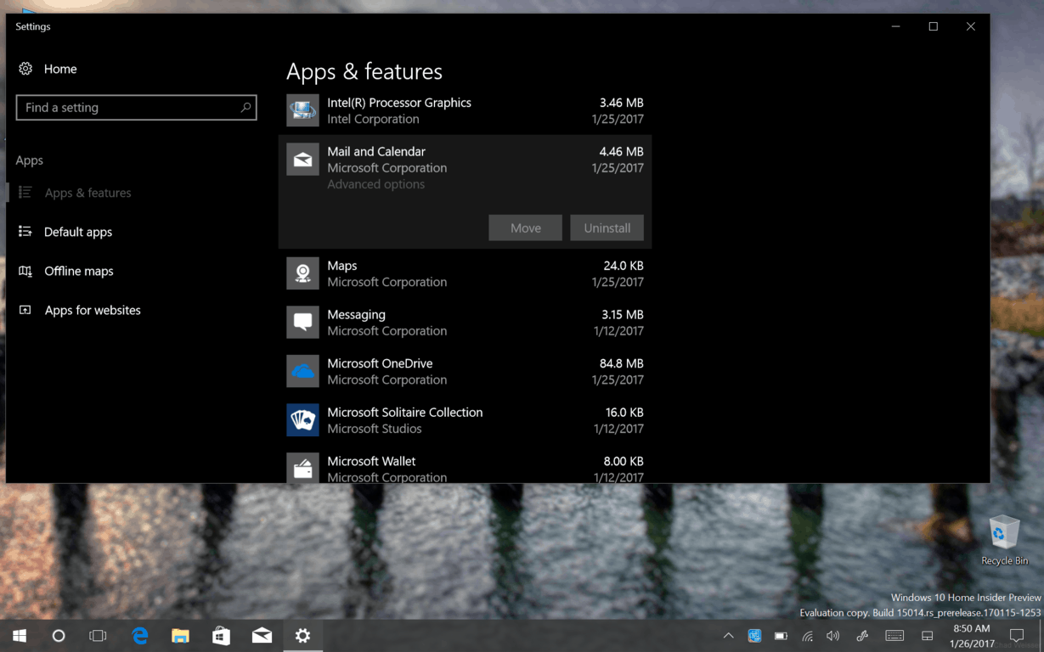Click the Find a setting search box

tap(136, 107)
